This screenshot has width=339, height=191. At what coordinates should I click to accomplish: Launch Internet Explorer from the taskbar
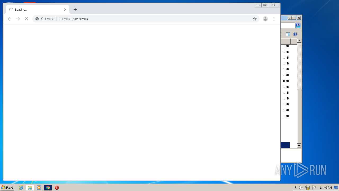pyautogui.click(x=21, y=188)
